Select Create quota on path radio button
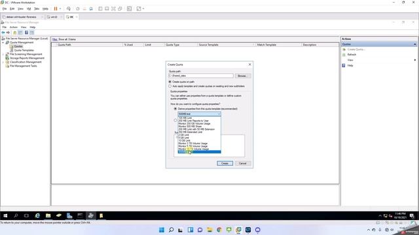 (170, 82)
